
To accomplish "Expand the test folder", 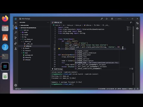I will pos(26,53).
